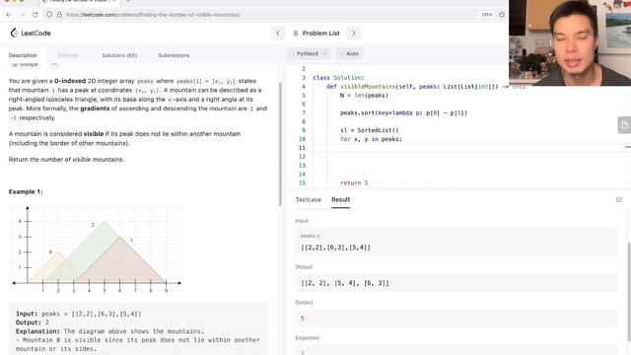The image size is (631, 355).
Task: Open the notes icon on right edge
Action: coord(624,125)
